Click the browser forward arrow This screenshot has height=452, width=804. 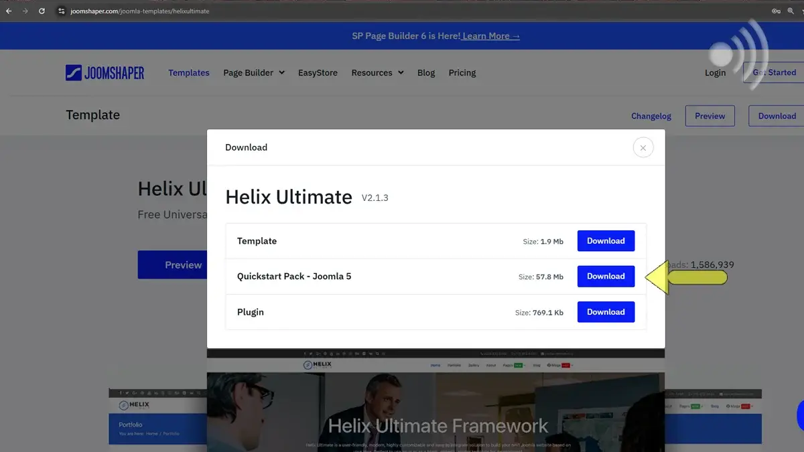25,11
